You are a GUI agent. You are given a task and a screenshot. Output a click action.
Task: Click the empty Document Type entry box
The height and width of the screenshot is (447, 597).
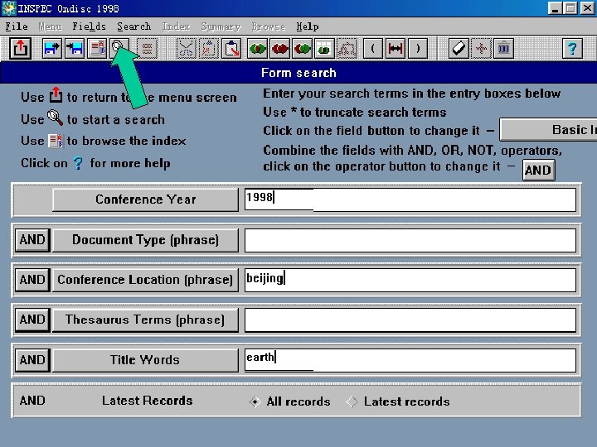410,240
